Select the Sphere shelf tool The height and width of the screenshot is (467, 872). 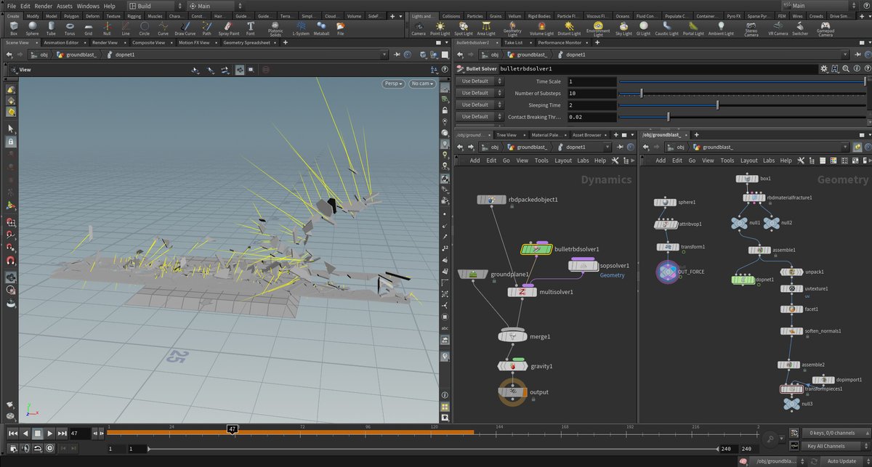coord(32,28)
